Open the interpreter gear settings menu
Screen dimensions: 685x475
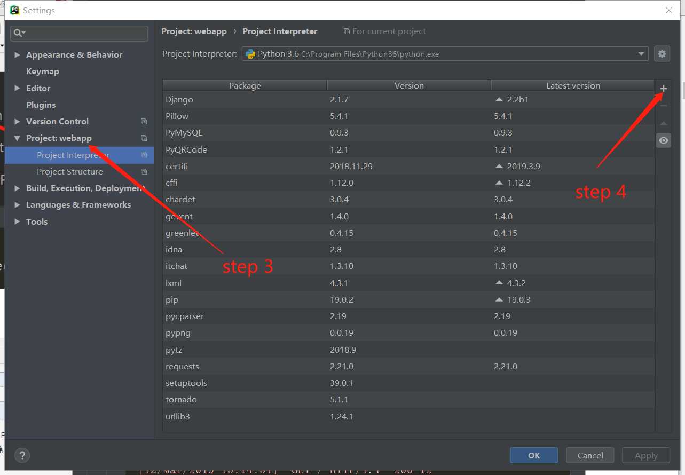662,53
